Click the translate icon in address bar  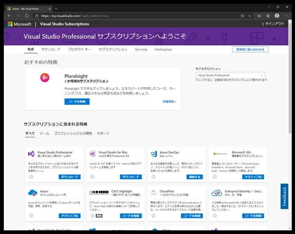242,16
